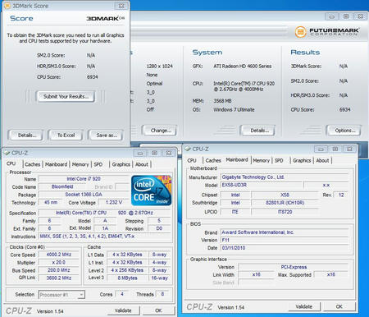Screen dimensions: 369x317
Task: Minimize the left CPU-Z window
Action: pos(140,153)
